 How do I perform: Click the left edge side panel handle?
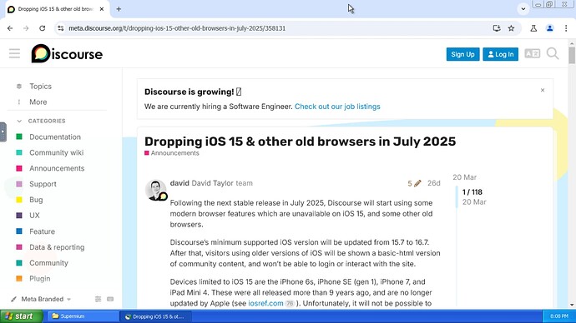(3, 132)
